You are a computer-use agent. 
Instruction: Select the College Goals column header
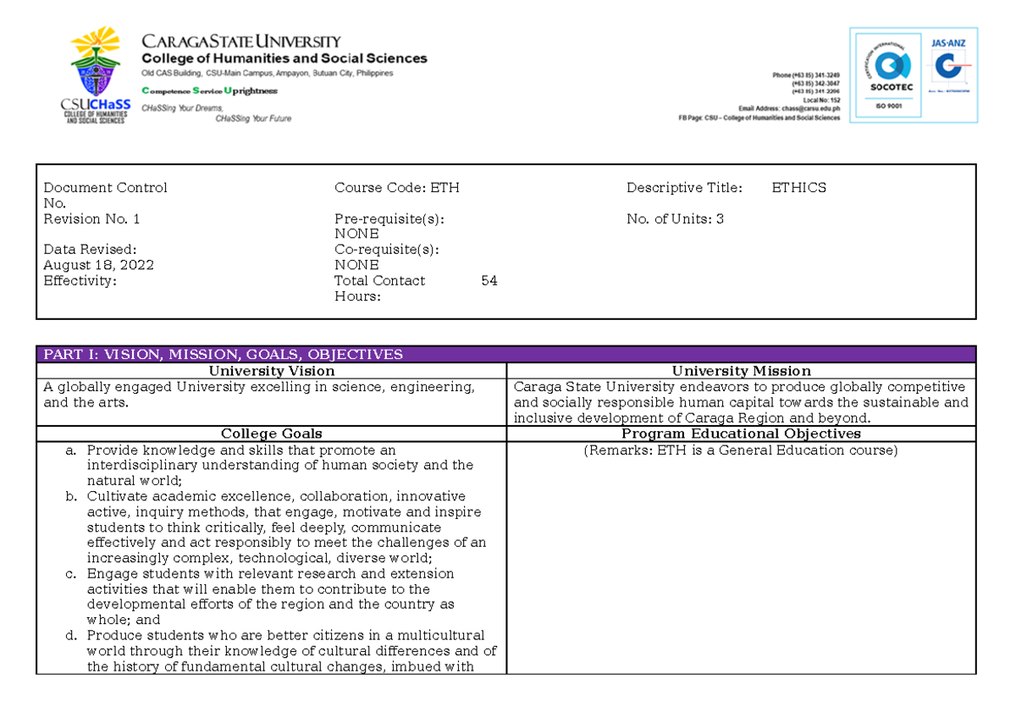pos(272,433)
